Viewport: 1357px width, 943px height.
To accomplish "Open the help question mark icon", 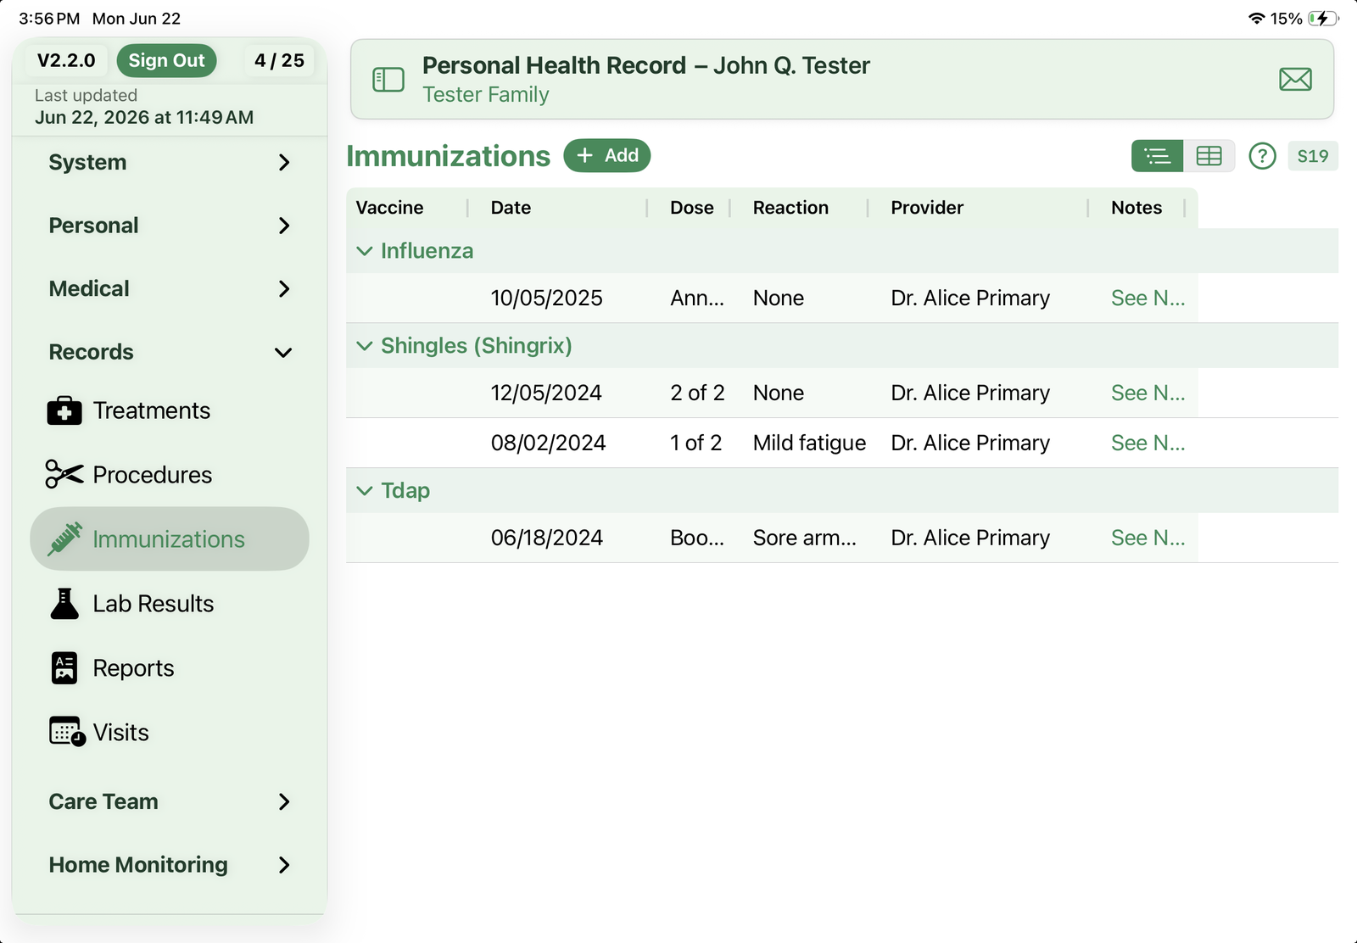I will coord(1262,156).
